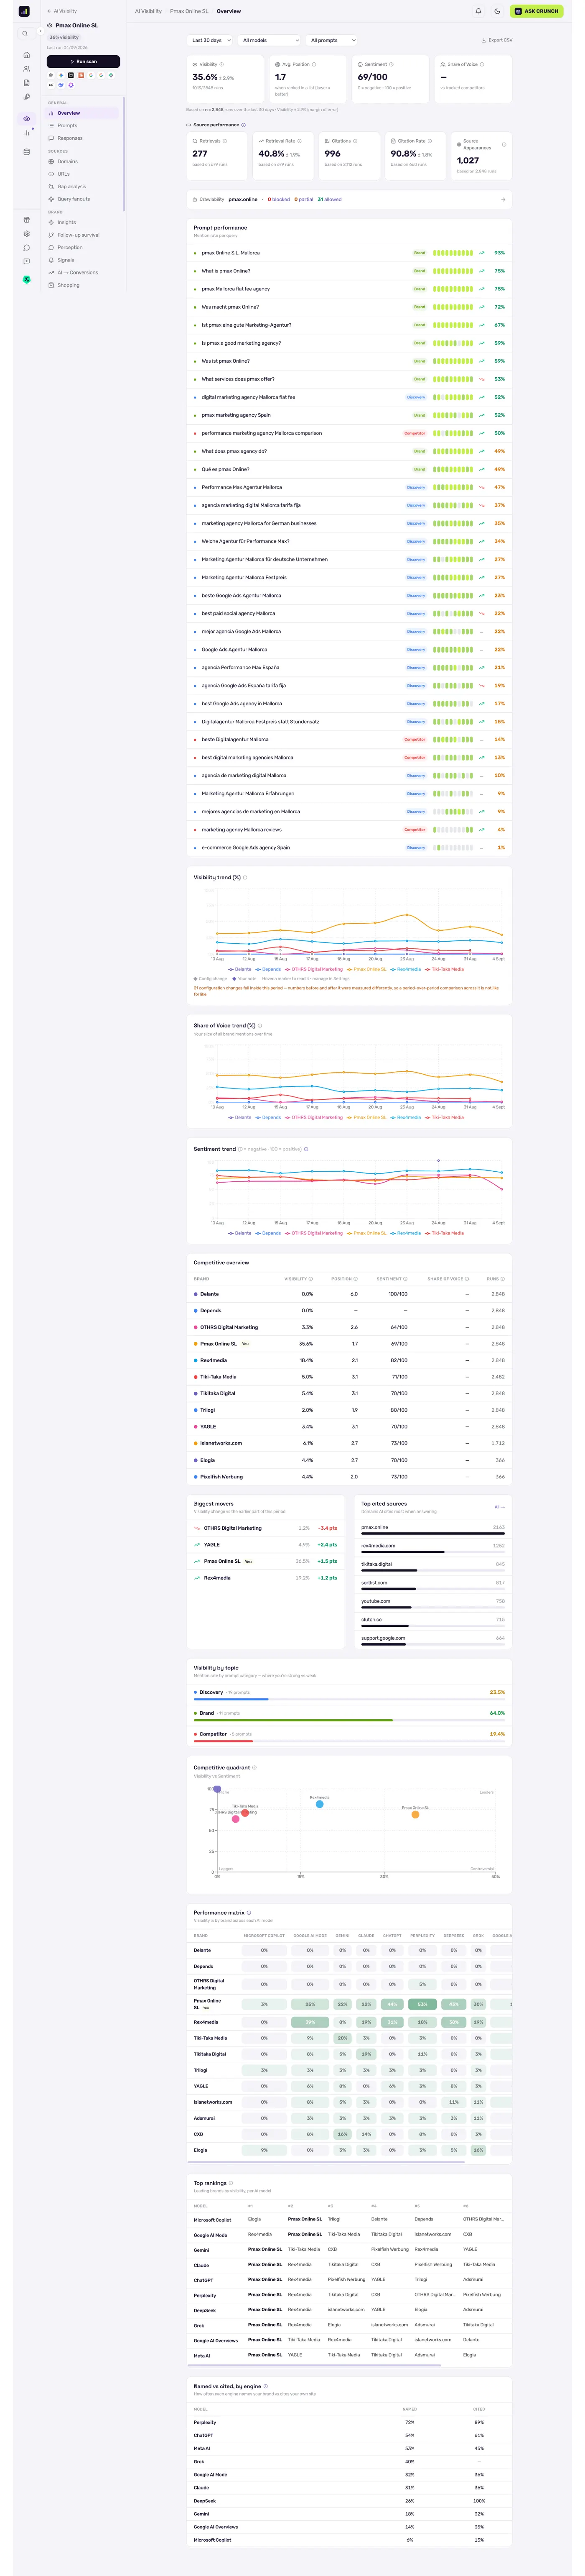
Task: Open the All prompts dropdown
Action: (x=331, y=40)
